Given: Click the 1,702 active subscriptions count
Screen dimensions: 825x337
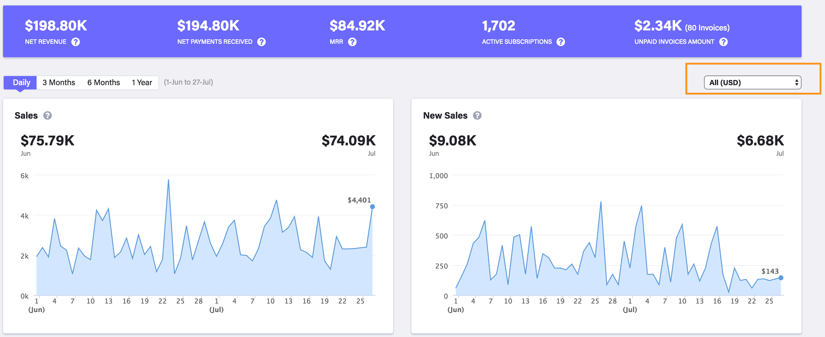Looking at the screenshot, I should [499, 26].
